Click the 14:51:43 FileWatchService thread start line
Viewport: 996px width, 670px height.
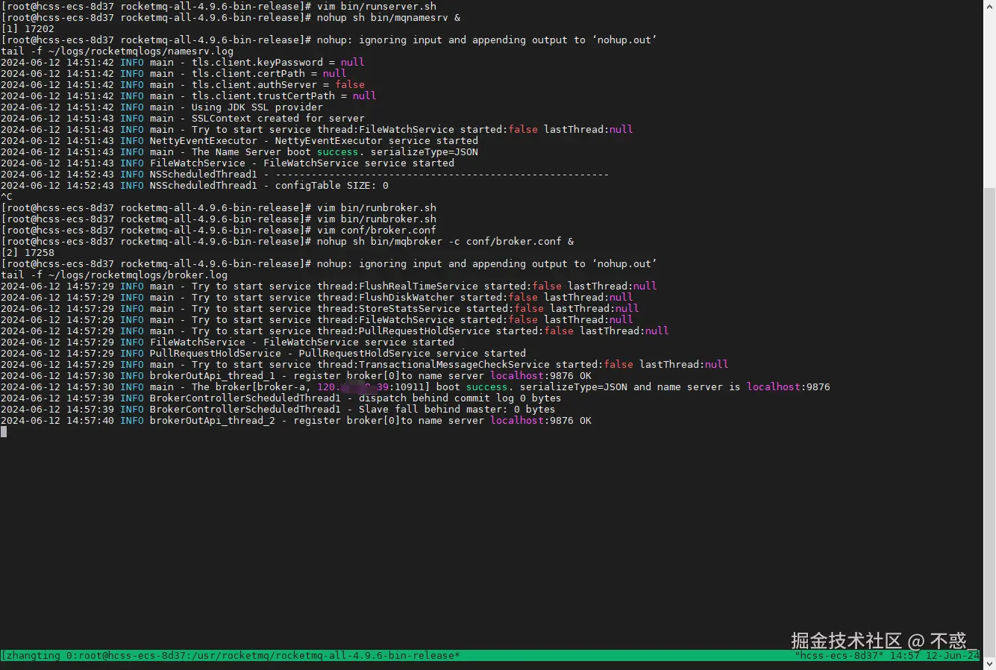click(x=317, y=129)
